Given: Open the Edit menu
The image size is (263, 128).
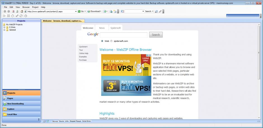Looking at the screenshot, I should tap(11, 7).
